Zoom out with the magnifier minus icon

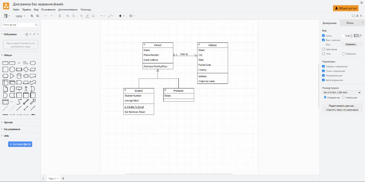(37, 16)
